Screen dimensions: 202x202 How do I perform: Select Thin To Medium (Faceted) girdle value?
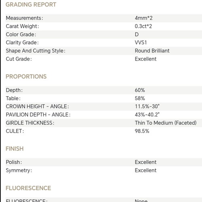[x=166, y=123]
